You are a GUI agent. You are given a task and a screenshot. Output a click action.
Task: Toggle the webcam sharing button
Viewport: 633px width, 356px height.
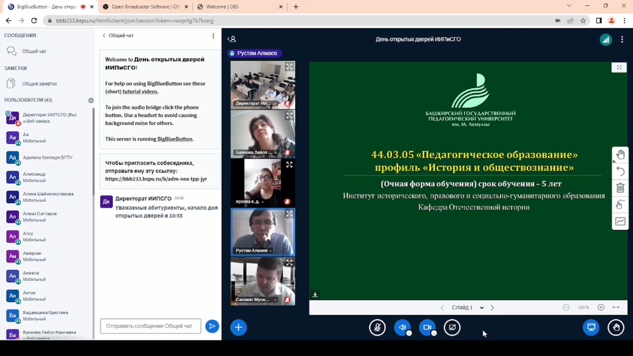point(427,327)
